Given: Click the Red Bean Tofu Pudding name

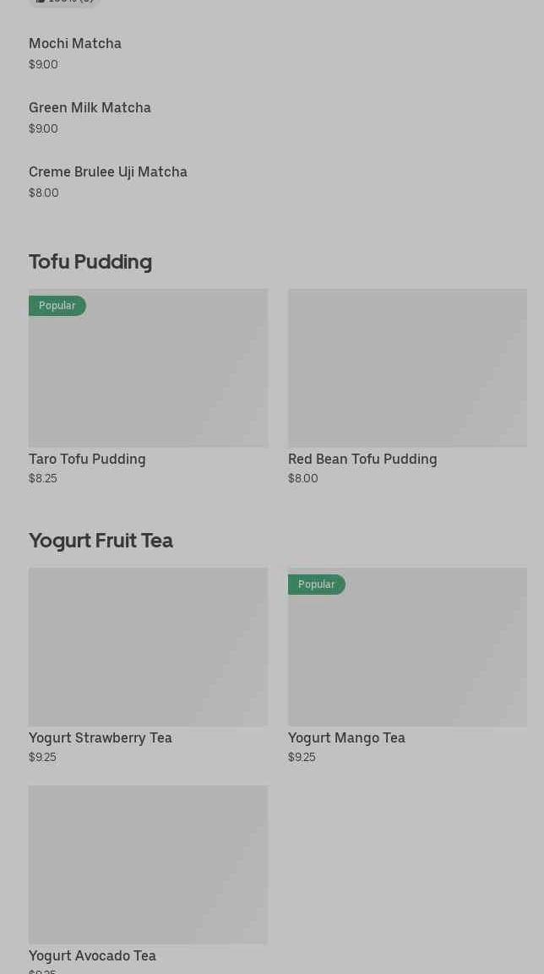Looking at the screenshot, I should point(362,460).
